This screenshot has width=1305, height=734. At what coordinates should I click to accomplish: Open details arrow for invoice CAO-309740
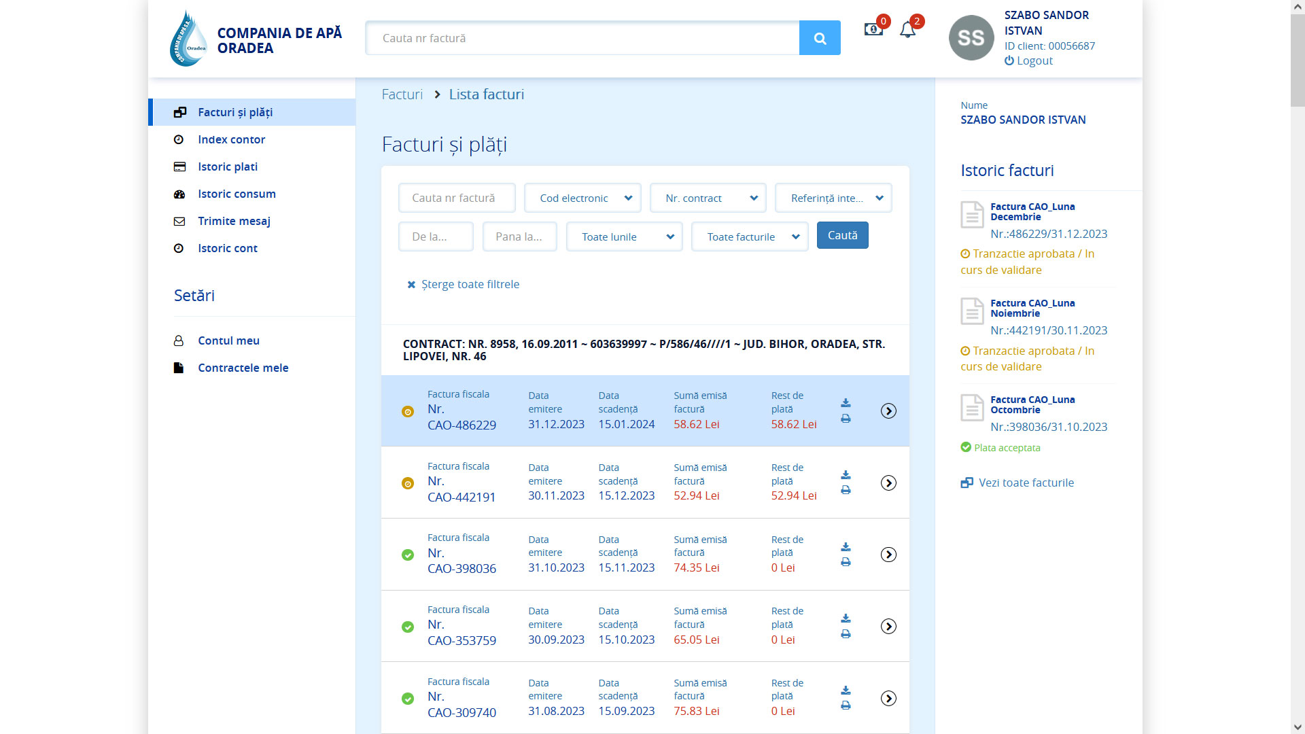click(x=888, y=699)
